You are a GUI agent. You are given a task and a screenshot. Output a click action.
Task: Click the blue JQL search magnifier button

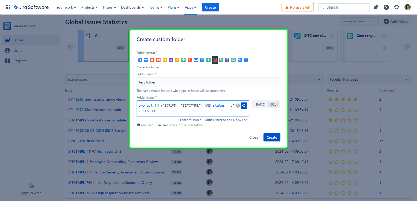[x=244, y=106]
